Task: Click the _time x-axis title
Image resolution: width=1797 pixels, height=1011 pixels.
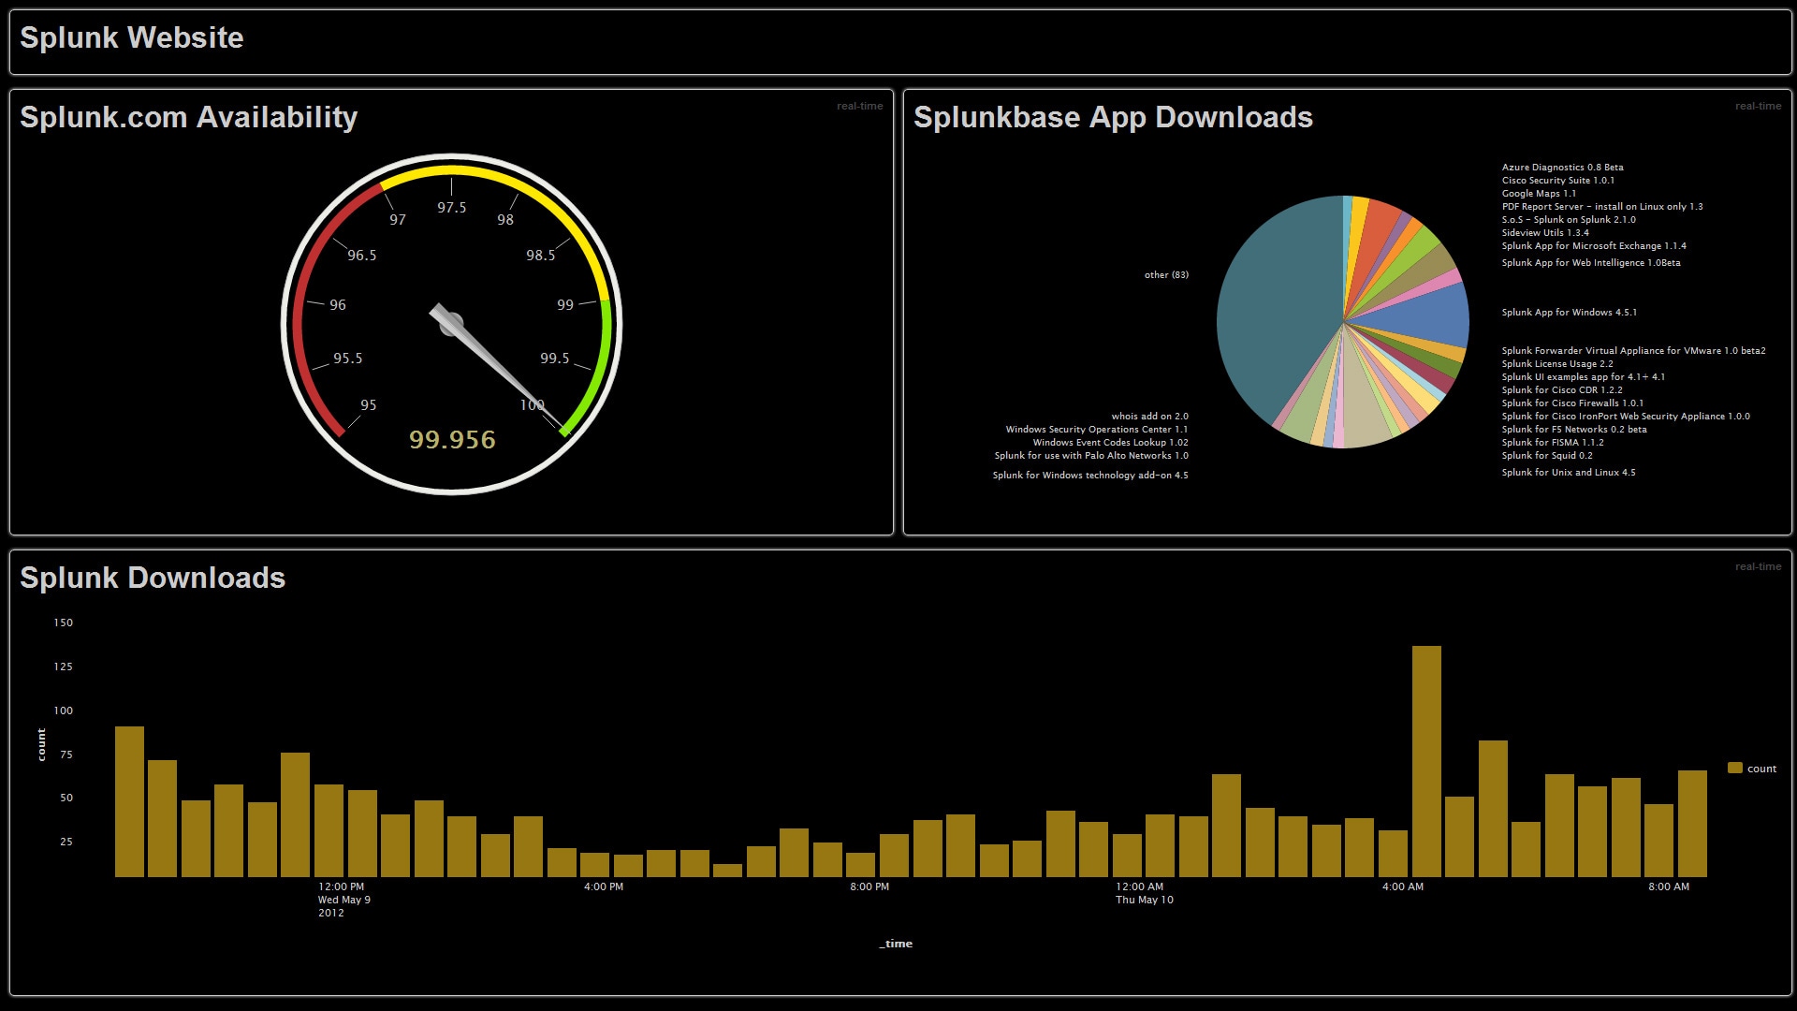Action: [896, 944]
